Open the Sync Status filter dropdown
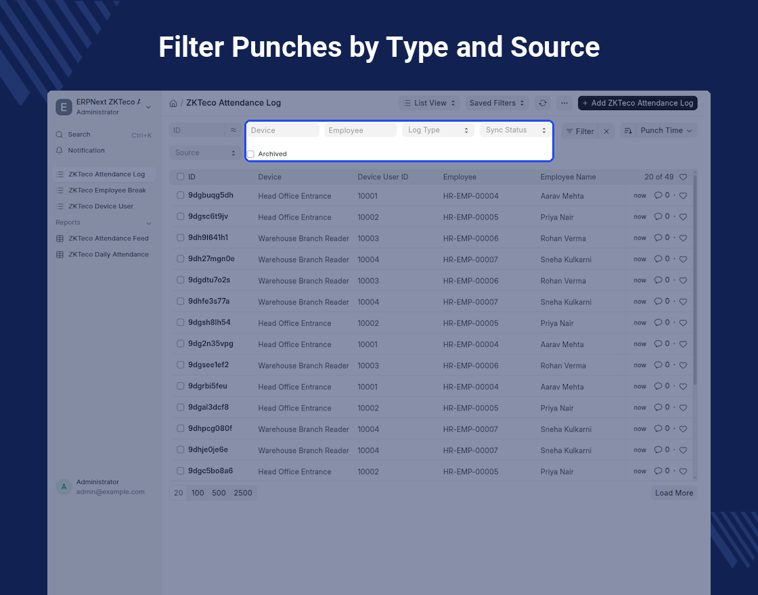The height and width of the screenshot is (595, 758). click(515, 130)
